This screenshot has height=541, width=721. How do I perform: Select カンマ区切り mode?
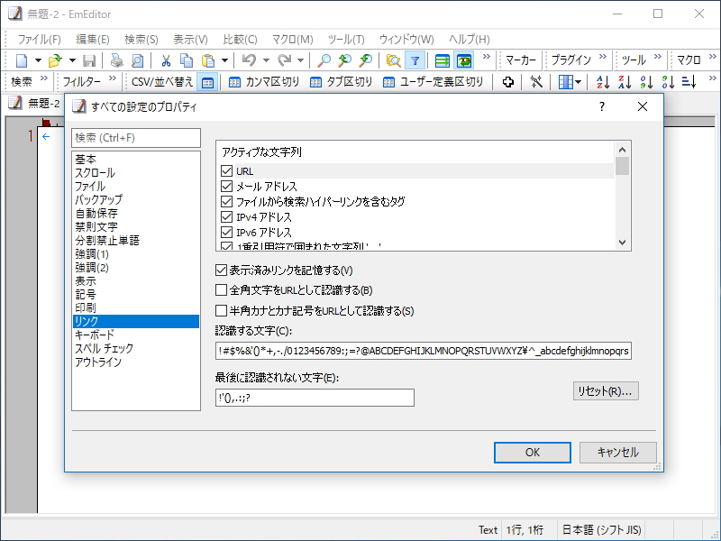click(x=263, y=82)
